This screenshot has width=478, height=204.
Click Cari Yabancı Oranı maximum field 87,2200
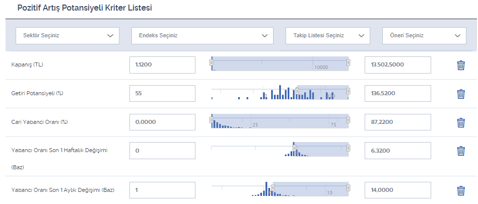coord(397,122)
